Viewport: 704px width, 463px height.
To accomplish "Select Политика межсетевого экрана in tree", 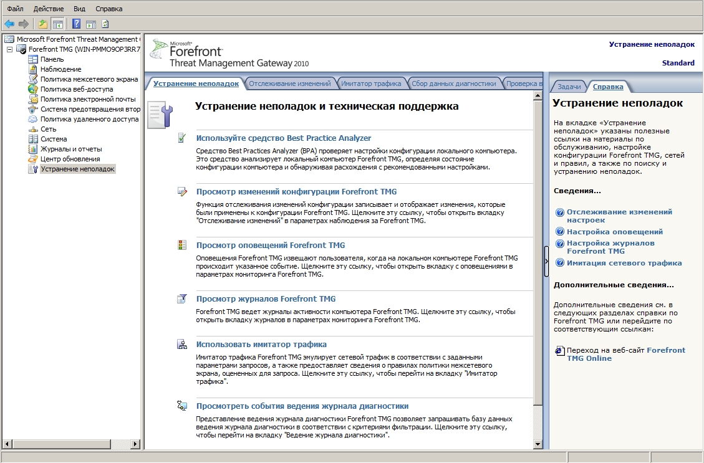I will coord(89,79).
